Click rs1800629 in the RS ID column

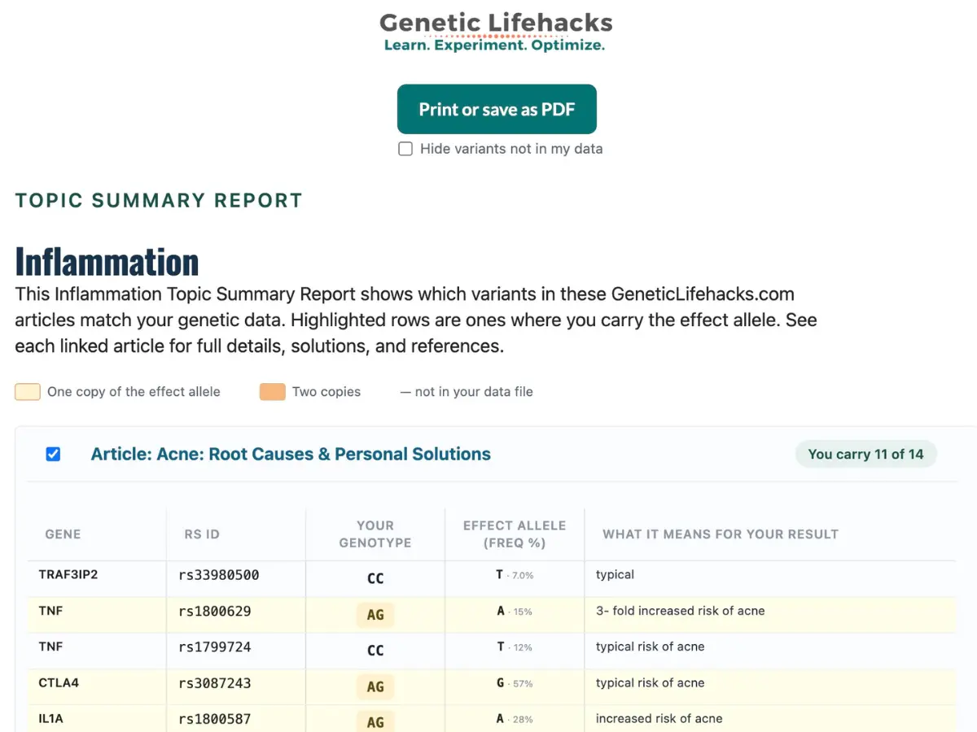click(215, 611)
